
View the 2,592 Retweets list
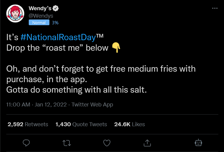click(x=27, y=124)
